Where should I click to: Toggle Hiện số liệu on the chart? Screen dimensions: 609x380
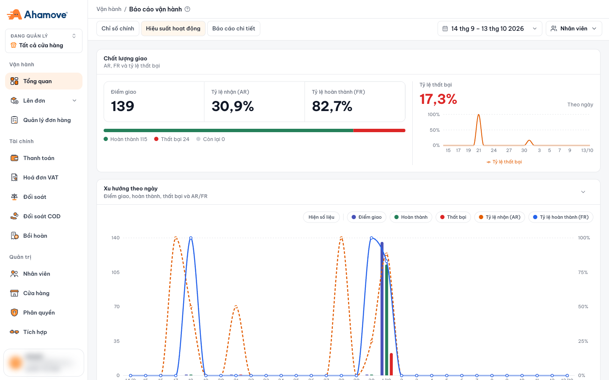[321, 217]
